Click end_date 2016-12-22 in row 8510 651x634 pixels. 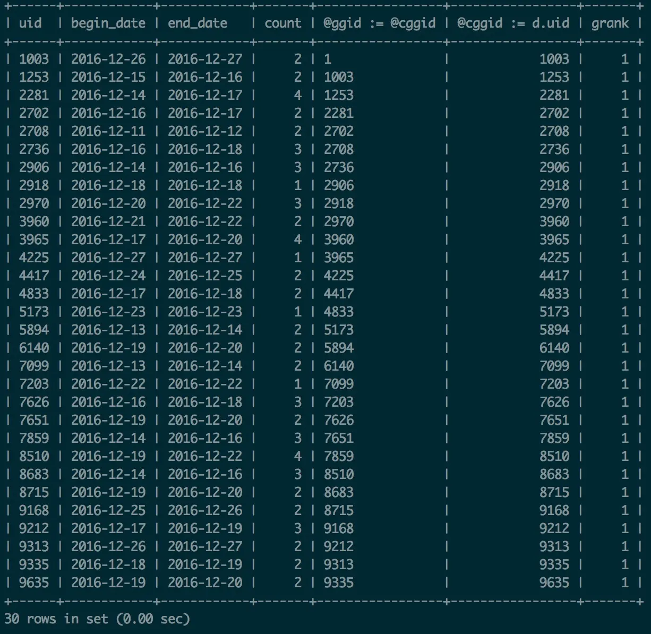click(205, 456)
